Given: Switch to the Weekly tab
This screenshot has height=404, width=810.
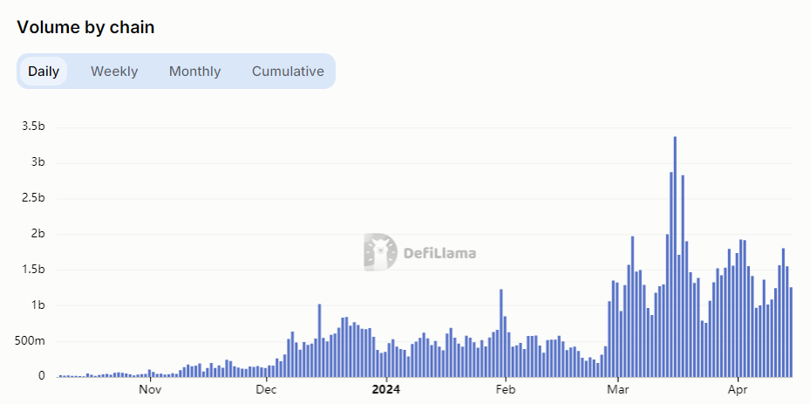Looking at the screenshot, I should coord(114,72).
